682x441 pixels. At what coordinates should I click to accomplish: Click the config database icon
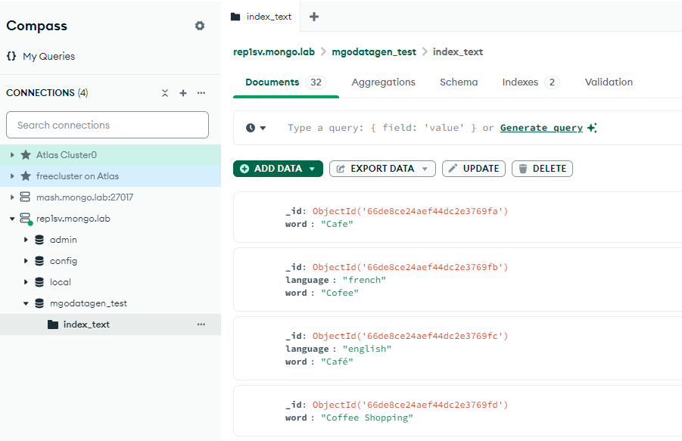click(39, 261)
